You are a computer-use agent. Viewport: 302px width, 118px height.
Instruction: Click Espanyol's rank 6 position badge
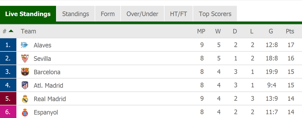(x=8, y=112)
